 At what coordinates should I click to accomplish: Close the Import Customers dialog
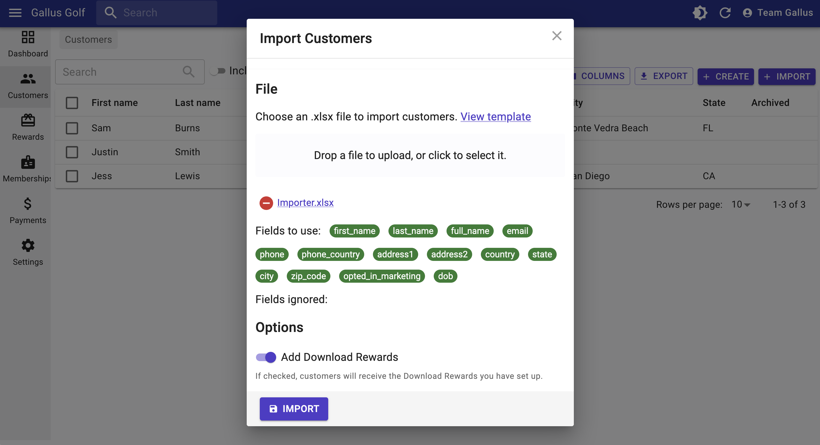[557, 36]
